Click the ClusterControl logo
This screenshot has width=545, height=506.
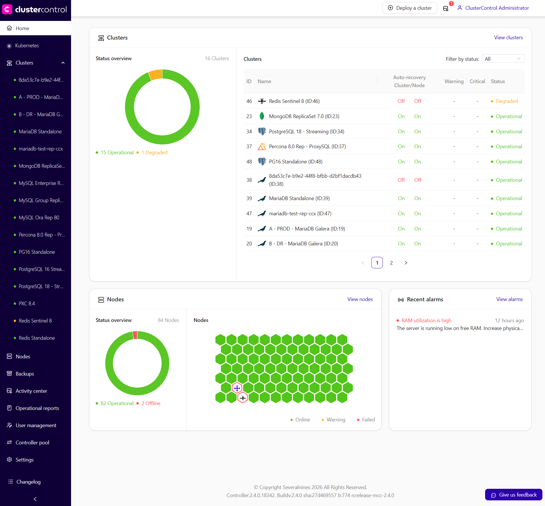tap(34, 9)
